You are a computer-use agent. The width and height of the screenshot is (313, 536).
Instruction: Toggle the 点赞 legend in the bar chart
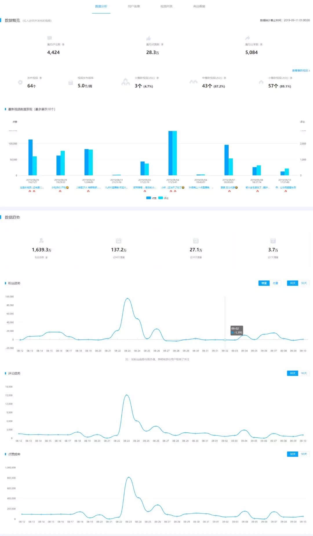[x=151, y=198]
